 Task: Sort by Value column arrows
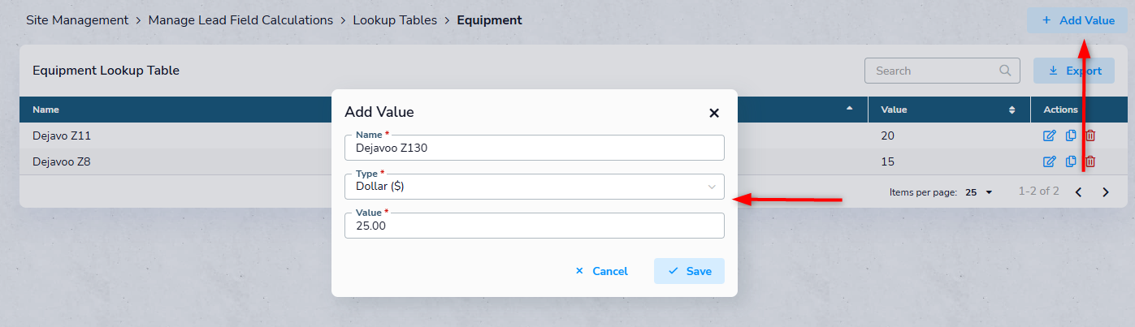(x=1012, y=110)
